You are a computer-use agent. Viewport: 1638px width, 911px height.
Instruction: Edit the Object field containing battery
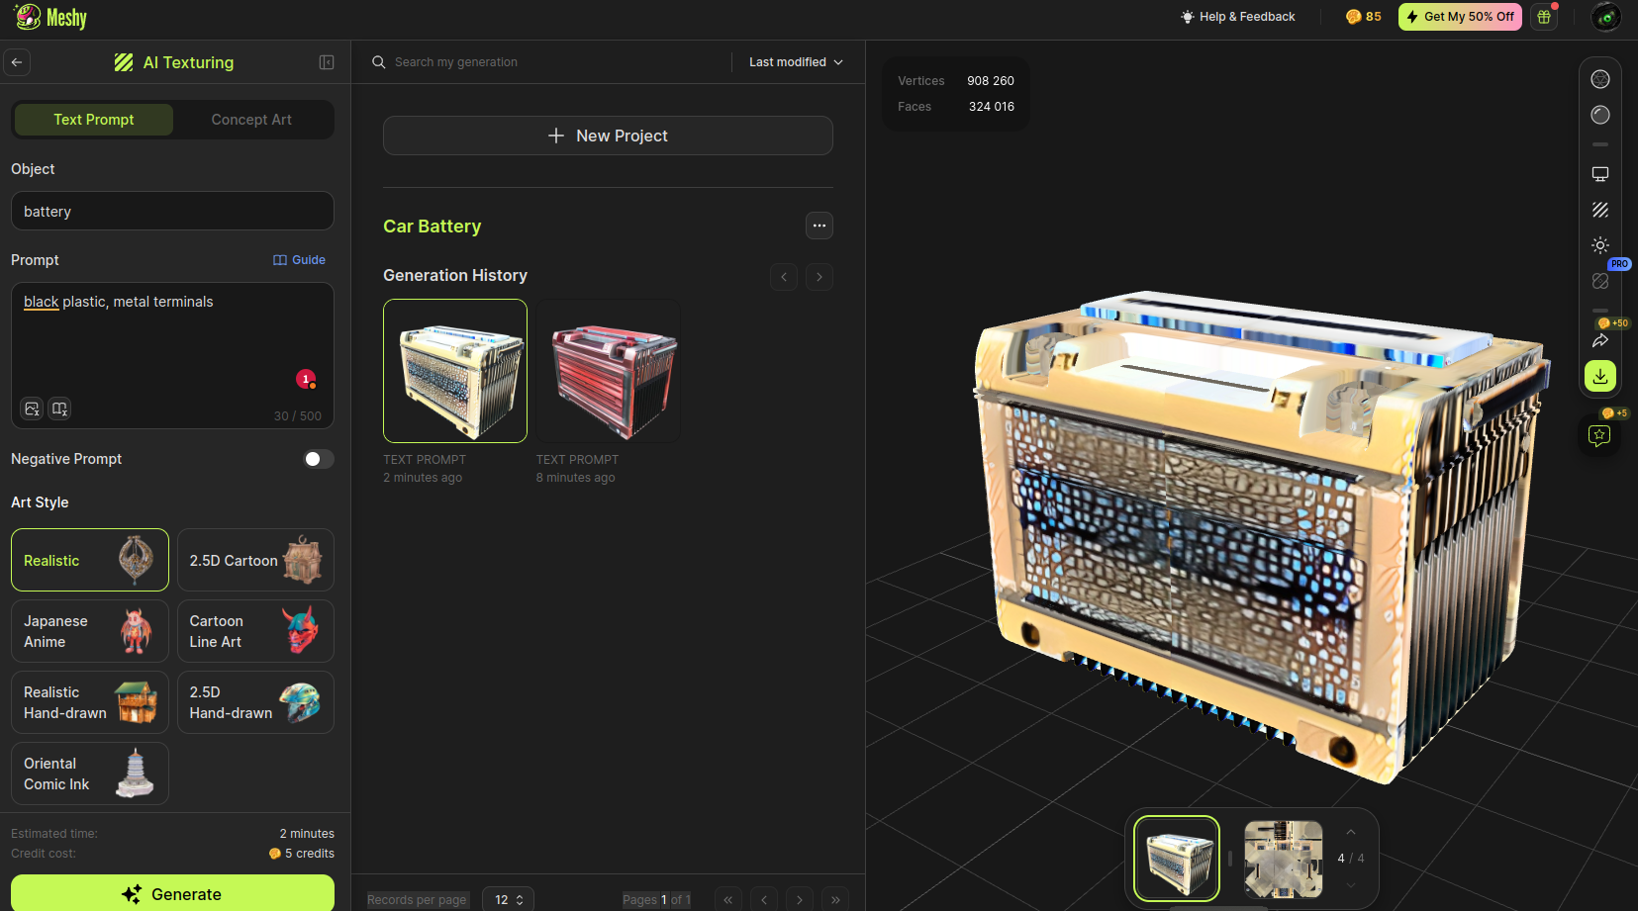(x=172, y=211)
